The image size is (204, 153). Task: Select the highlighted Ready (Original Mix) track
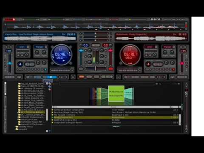point(115,117)
